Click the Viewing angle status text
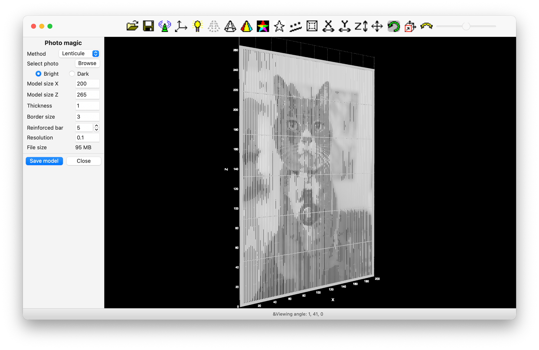The height and width of the screenshot is (350, 539). [298, 314]
